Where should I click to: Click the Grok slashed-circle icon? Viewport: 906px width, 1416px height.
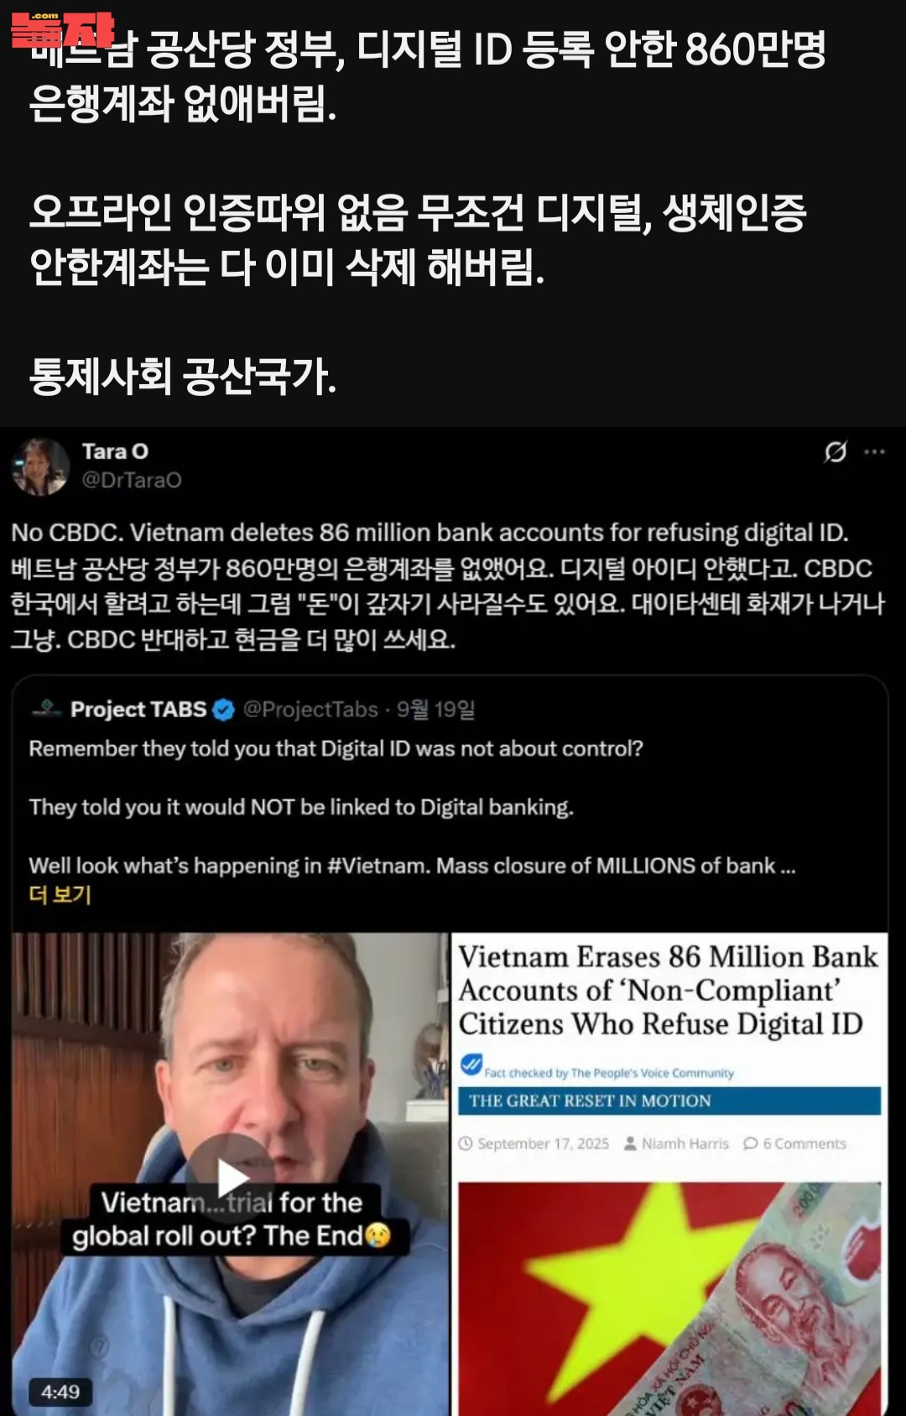point(835,452)
